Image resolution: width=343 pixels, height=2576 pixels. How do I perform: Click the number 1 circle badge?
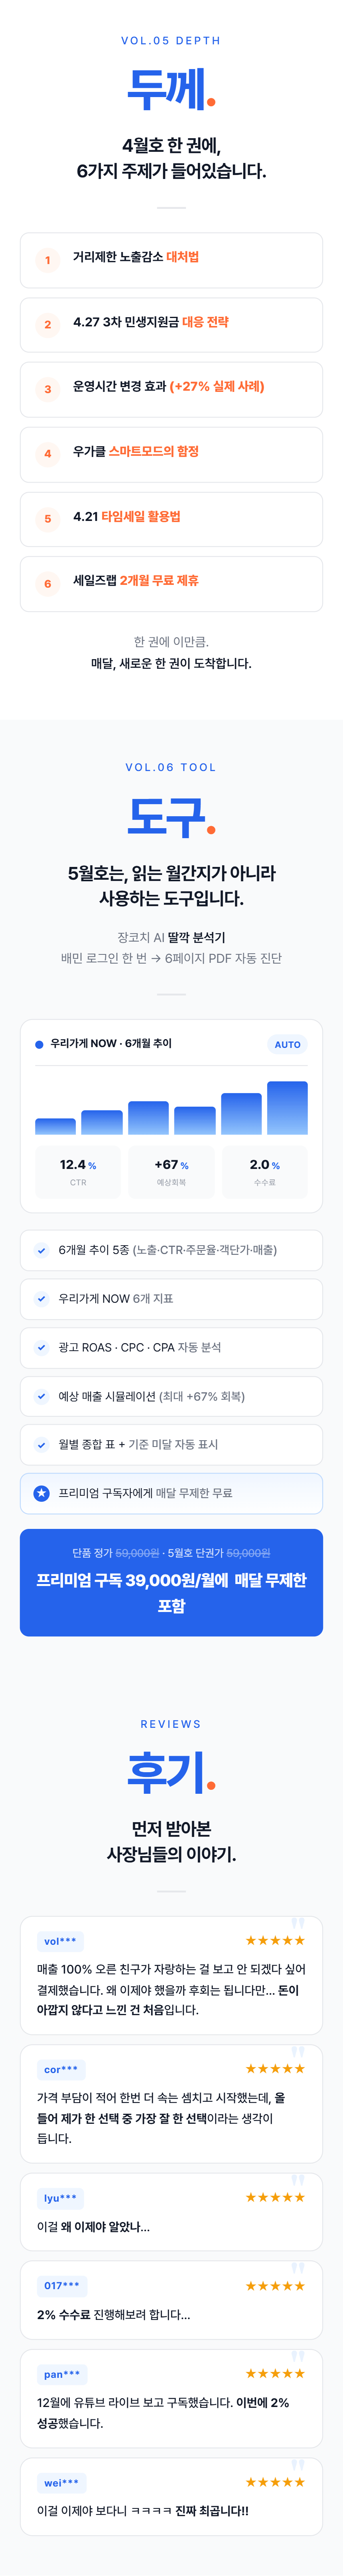click(x=47, y=260)
